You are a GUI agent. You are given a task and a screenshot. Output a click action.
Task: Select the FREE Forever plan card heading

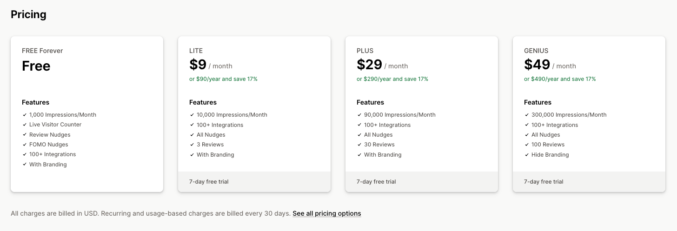42,51
